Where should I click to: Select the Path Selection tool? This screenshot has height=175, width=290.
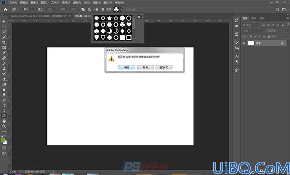4,111
